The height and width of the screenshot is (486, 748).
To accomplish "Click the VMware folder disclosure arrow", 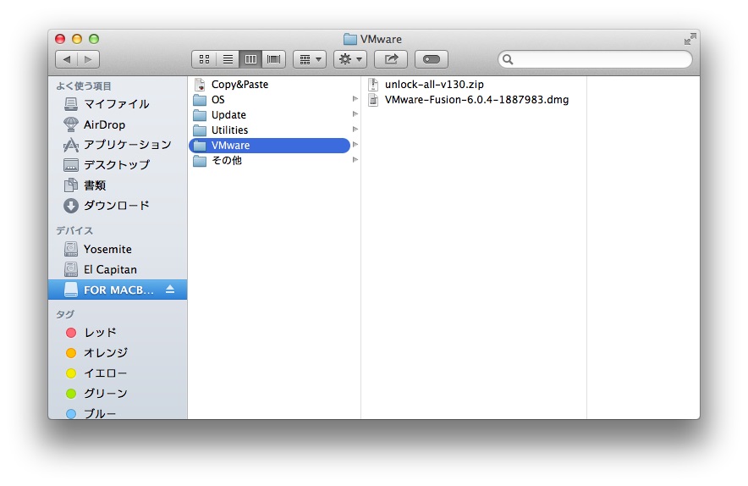I will tap(355, 145).
